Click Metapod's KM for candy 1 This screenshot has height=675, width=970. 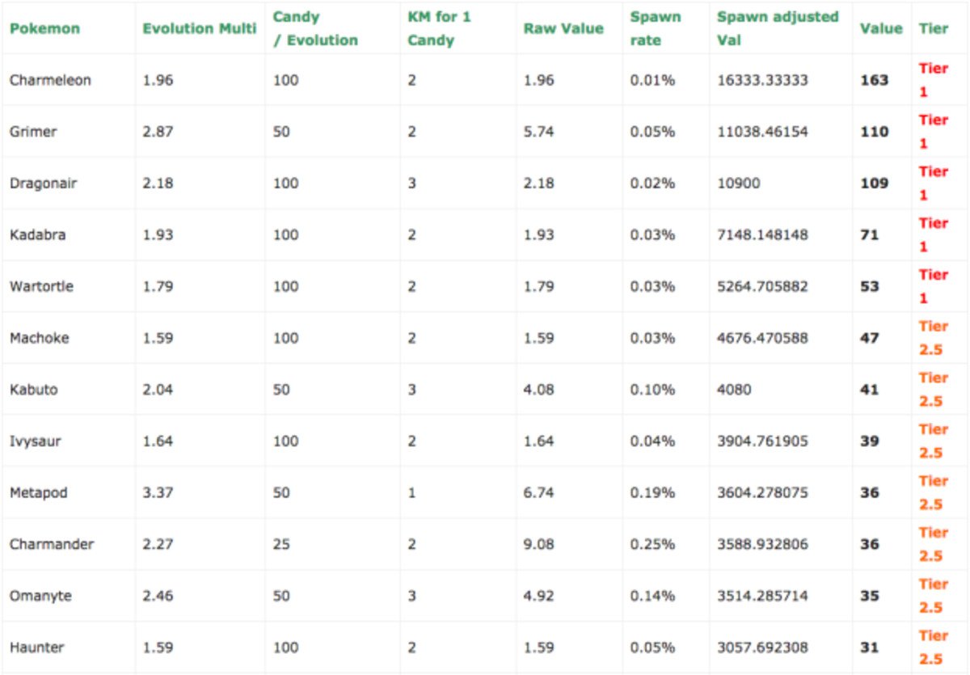coord(412,493)
